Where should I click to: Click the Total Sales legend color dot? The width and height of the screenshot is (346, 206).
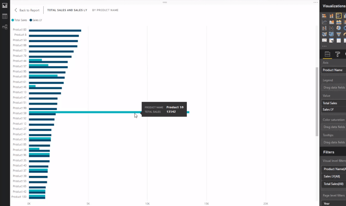click(13, 20)
